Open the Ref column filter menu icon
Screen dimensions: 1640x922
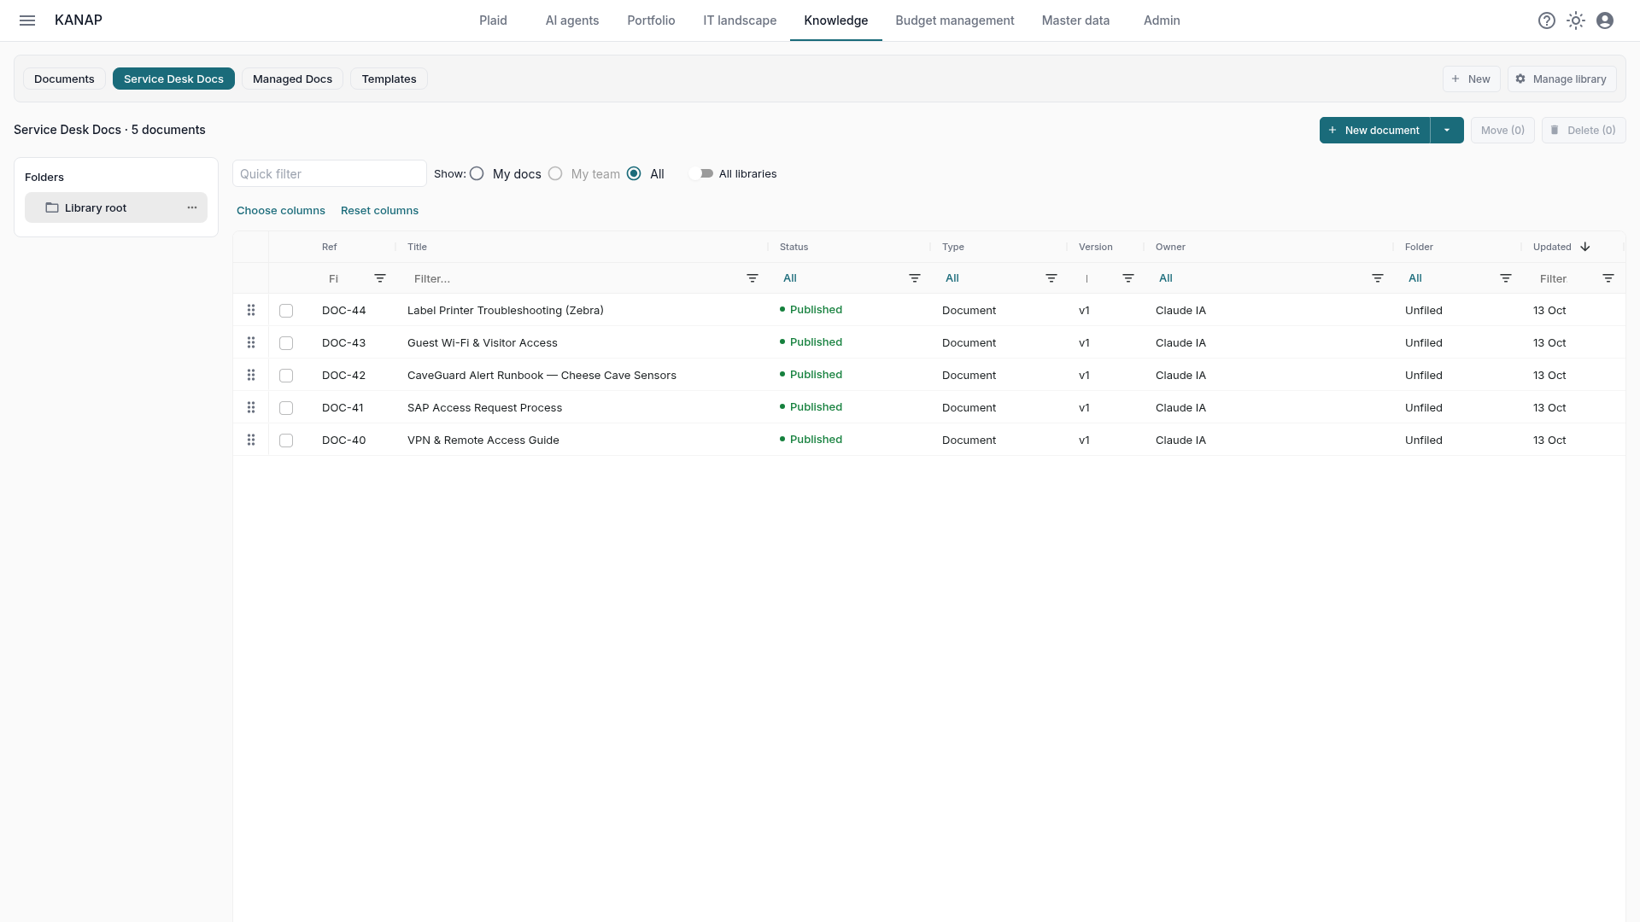(380, 278)
